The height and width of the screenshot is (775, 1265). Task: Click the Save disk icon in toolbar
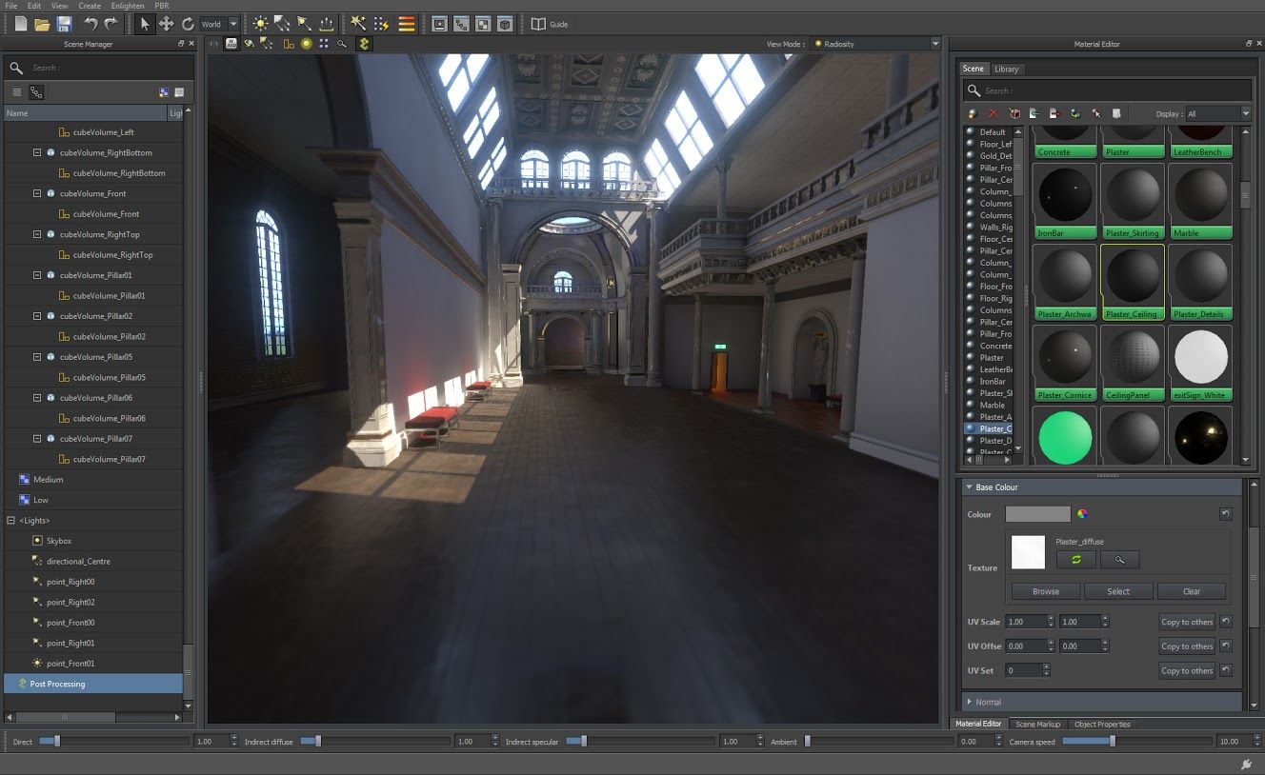tap(64, 24)
